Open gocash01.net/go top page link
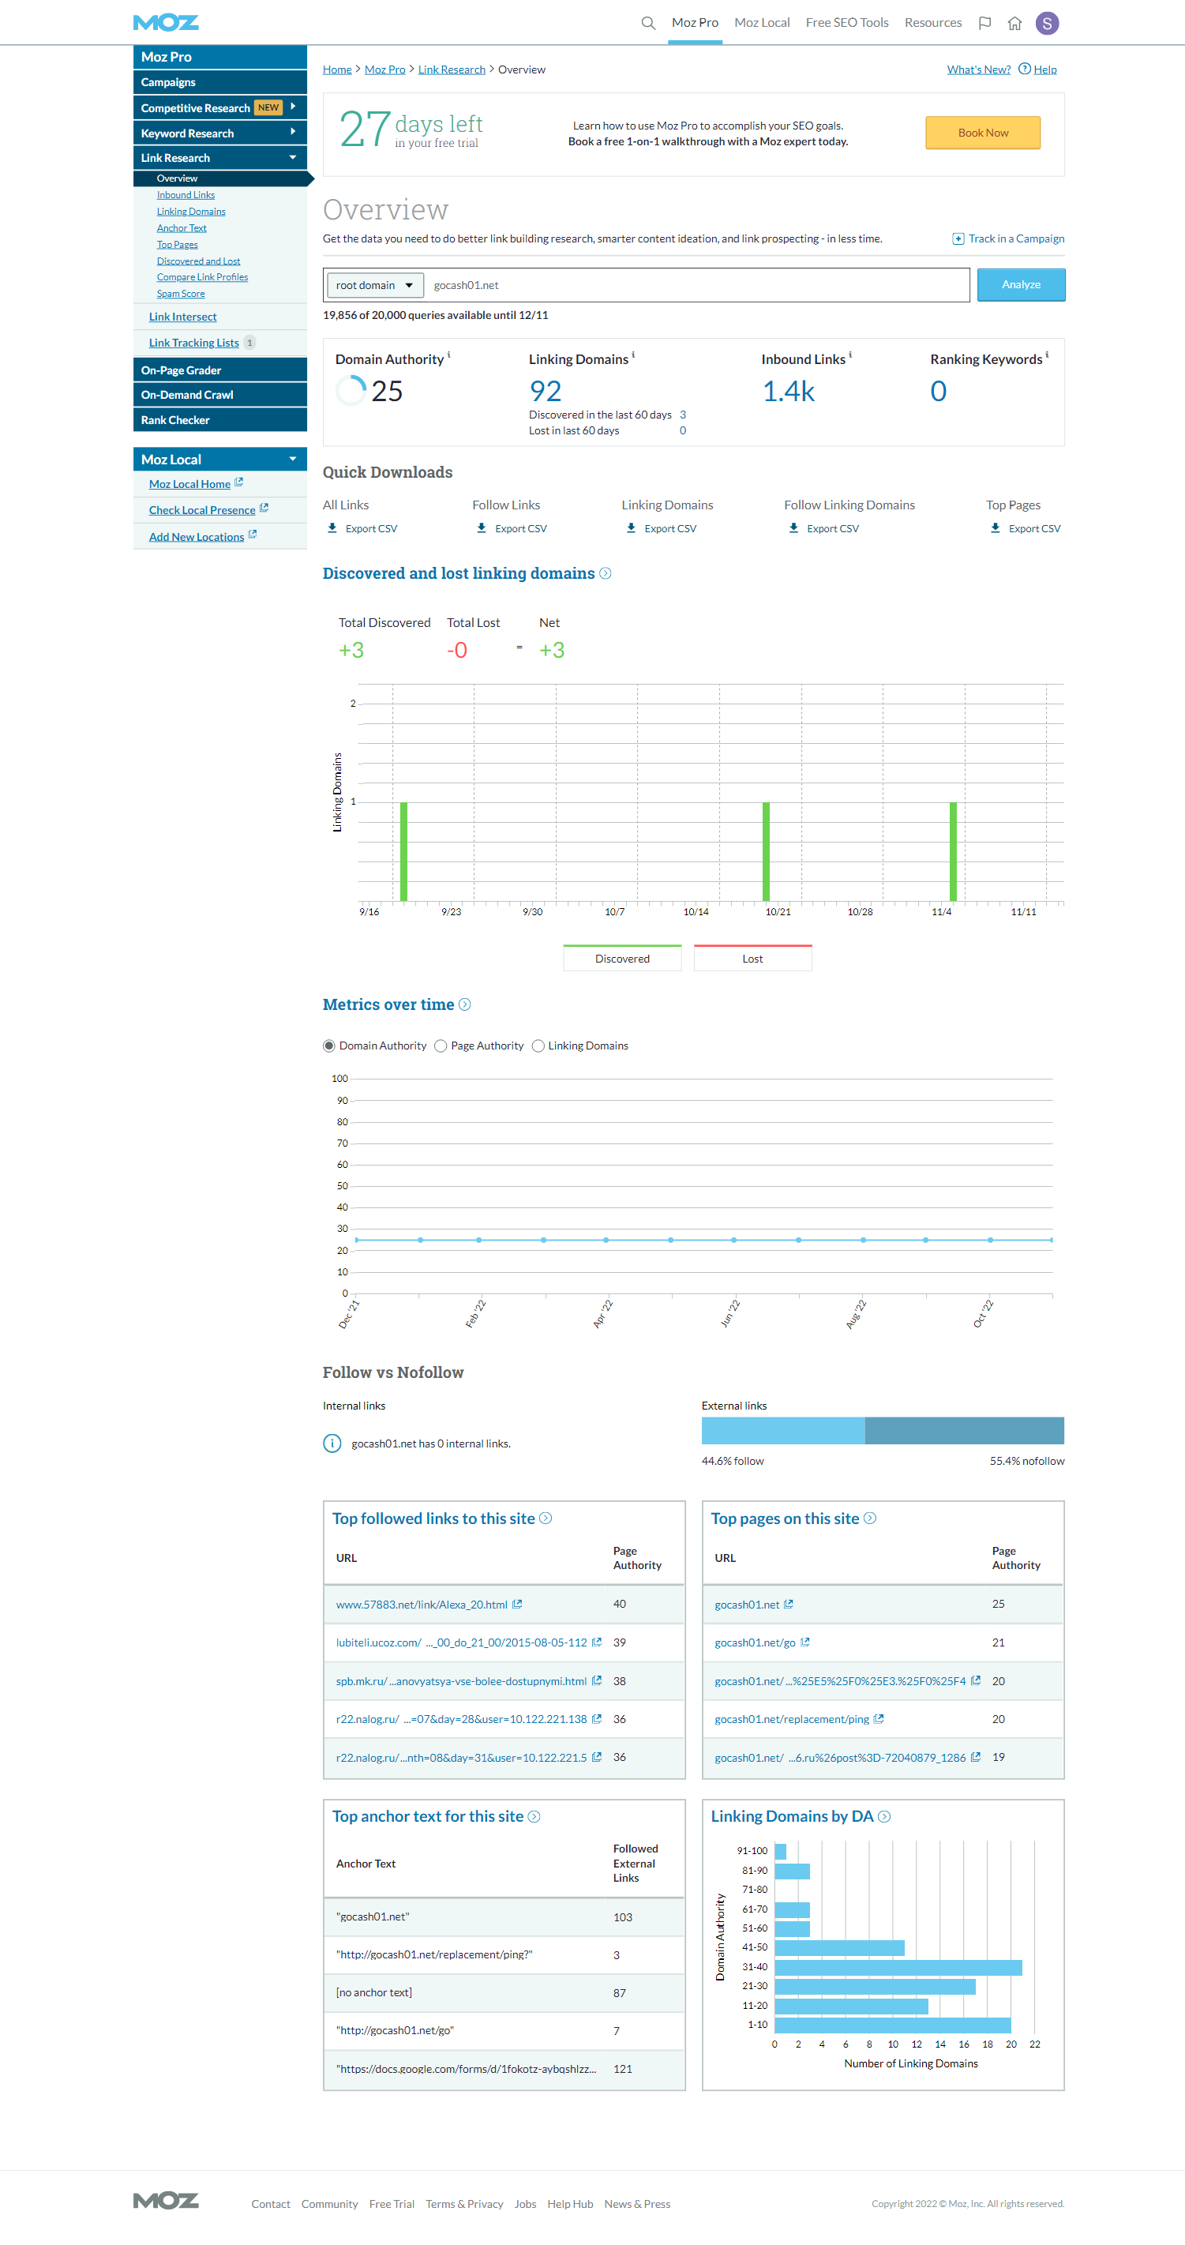1185x2245 pixels. (x=756, y=1642)
